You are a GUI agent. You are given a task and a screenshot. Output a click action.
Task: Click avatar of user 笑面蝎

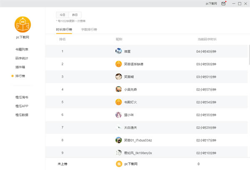pyautogui.click(x=118, y=76)
